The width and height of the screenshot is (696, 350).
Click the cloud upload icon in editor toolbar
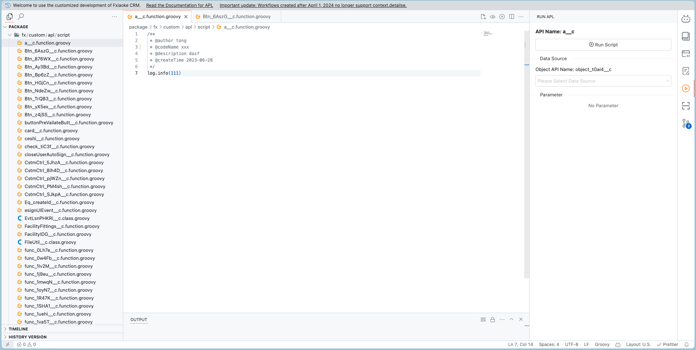(x=493, y=17)
